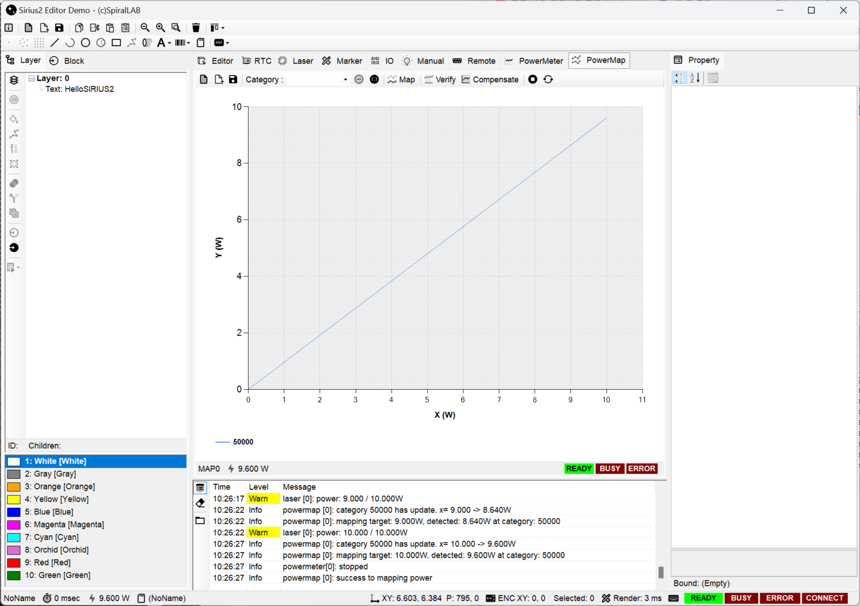Viewport: 860px width, 606px height.
Task: Open the Category dropdown
Action: click(345, 80)
